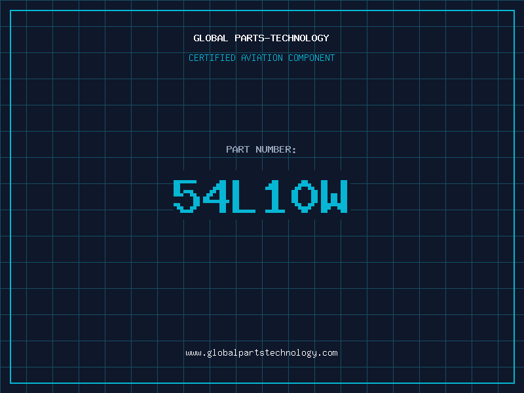
Task: Click the PART NUMBER: label
Action: (261, 149)
